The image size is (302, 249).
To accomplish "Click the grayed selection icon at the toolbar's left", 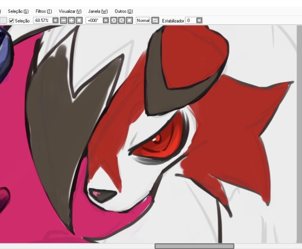I will [3, 20].
